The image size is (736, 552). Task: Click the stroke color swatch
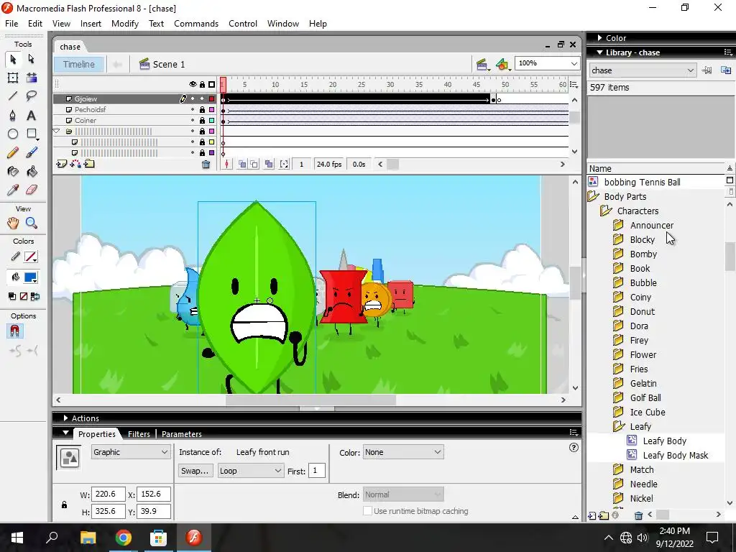31,257
